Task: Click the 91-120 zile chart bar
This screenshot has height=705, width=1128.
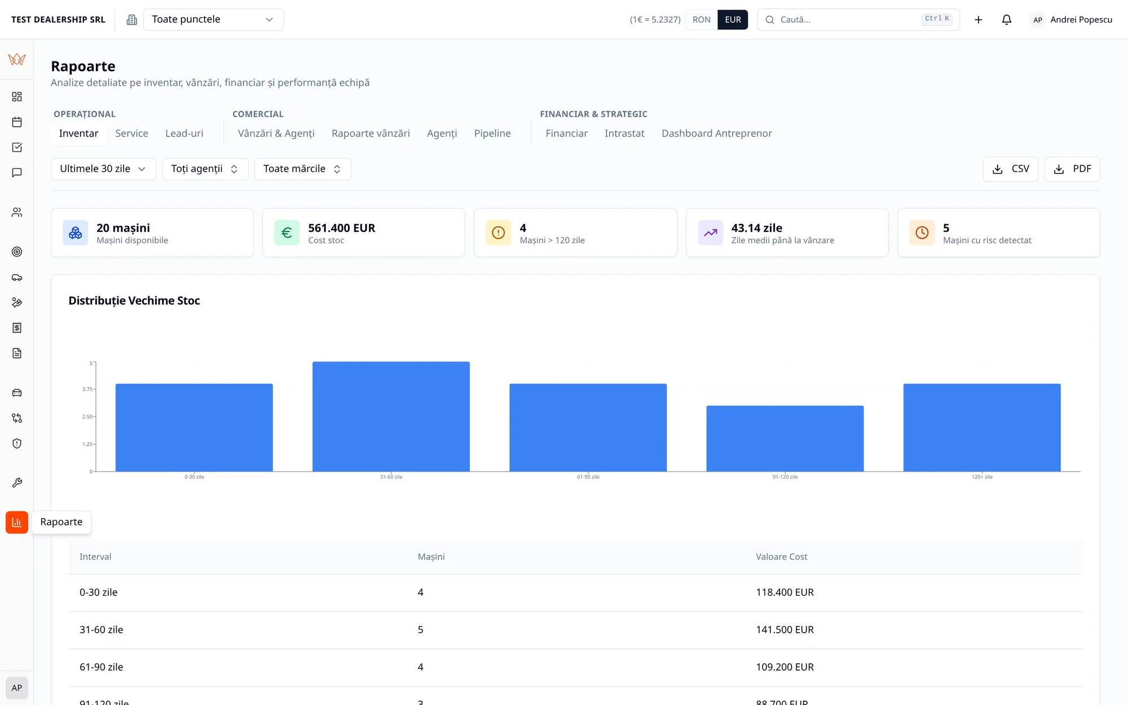Action: click(785, 438)
